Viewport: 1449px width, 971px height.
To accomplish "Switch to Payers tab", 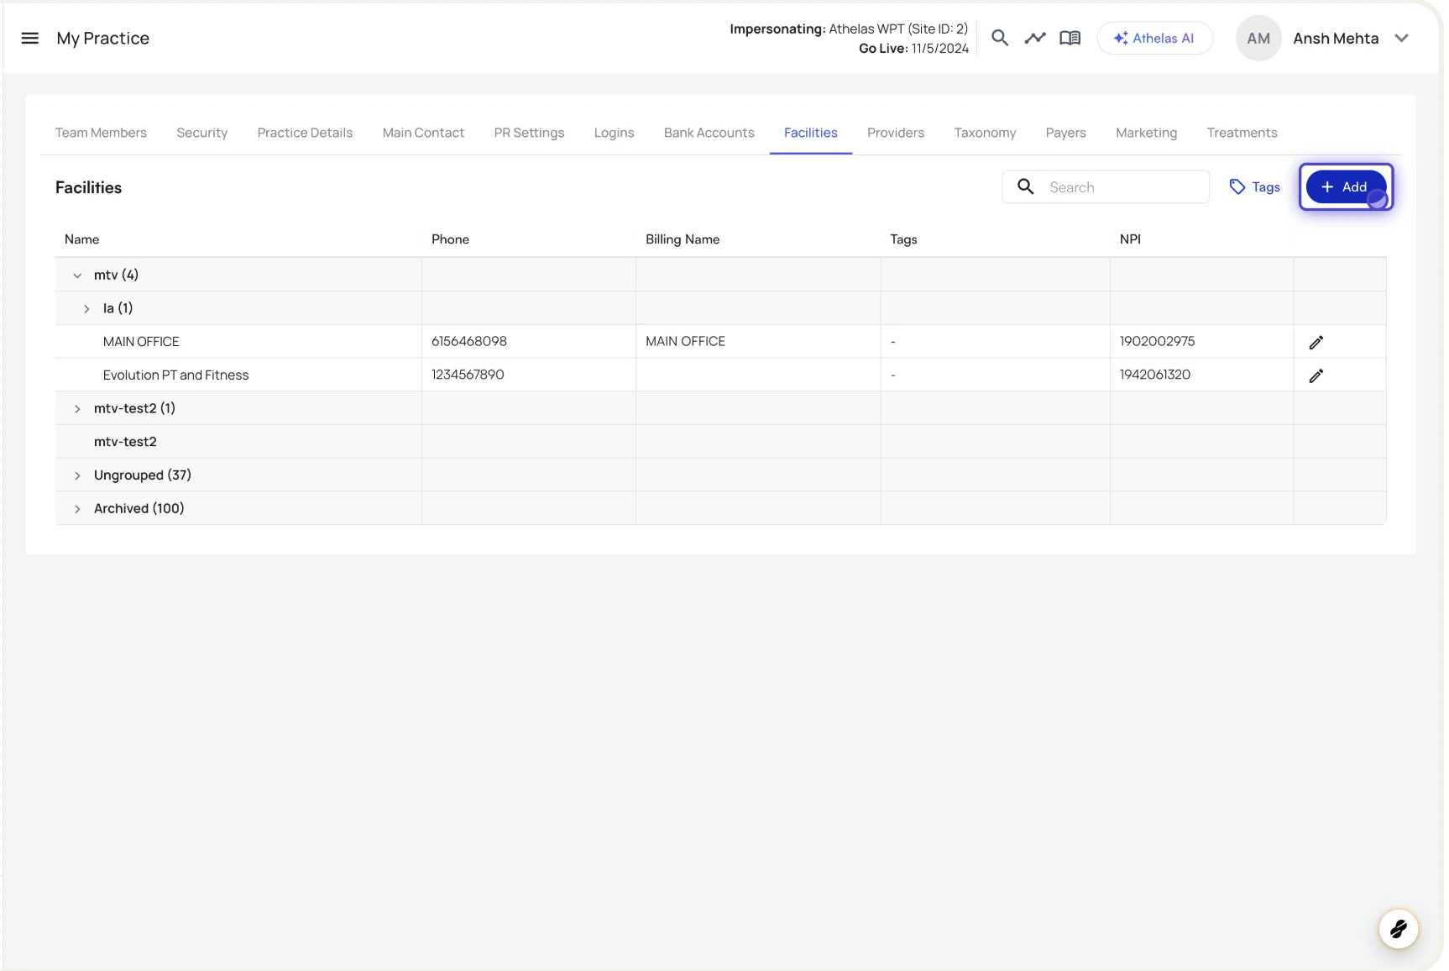I will pyautogui.click(x=1065, y=133).
